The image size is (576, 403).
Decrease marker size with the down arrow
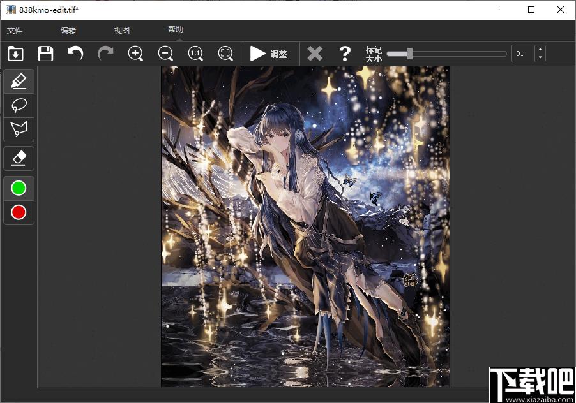click(540, 57)
